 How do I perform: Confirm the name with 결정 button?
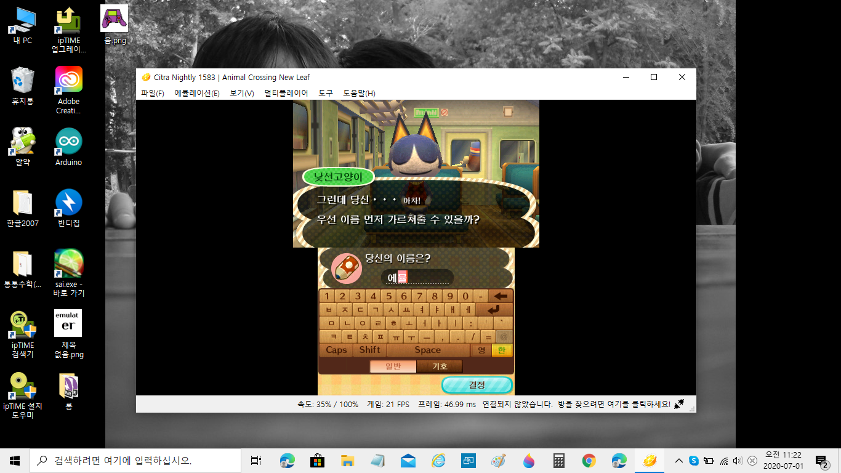tap(477, 385)
